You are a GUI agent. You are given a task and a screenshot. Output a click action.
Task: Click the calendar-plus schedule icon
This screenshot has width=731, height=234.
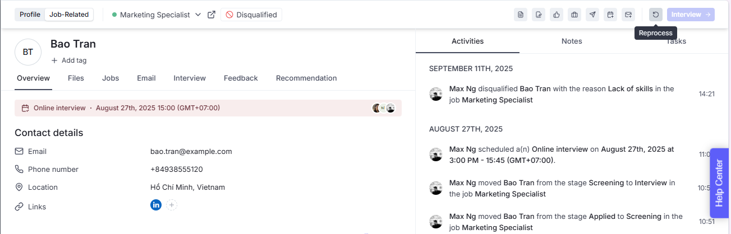(x=610, y=15)
